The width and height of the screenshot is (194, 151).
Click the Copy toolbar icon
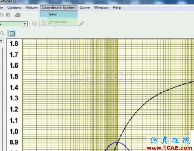point(2,15)
